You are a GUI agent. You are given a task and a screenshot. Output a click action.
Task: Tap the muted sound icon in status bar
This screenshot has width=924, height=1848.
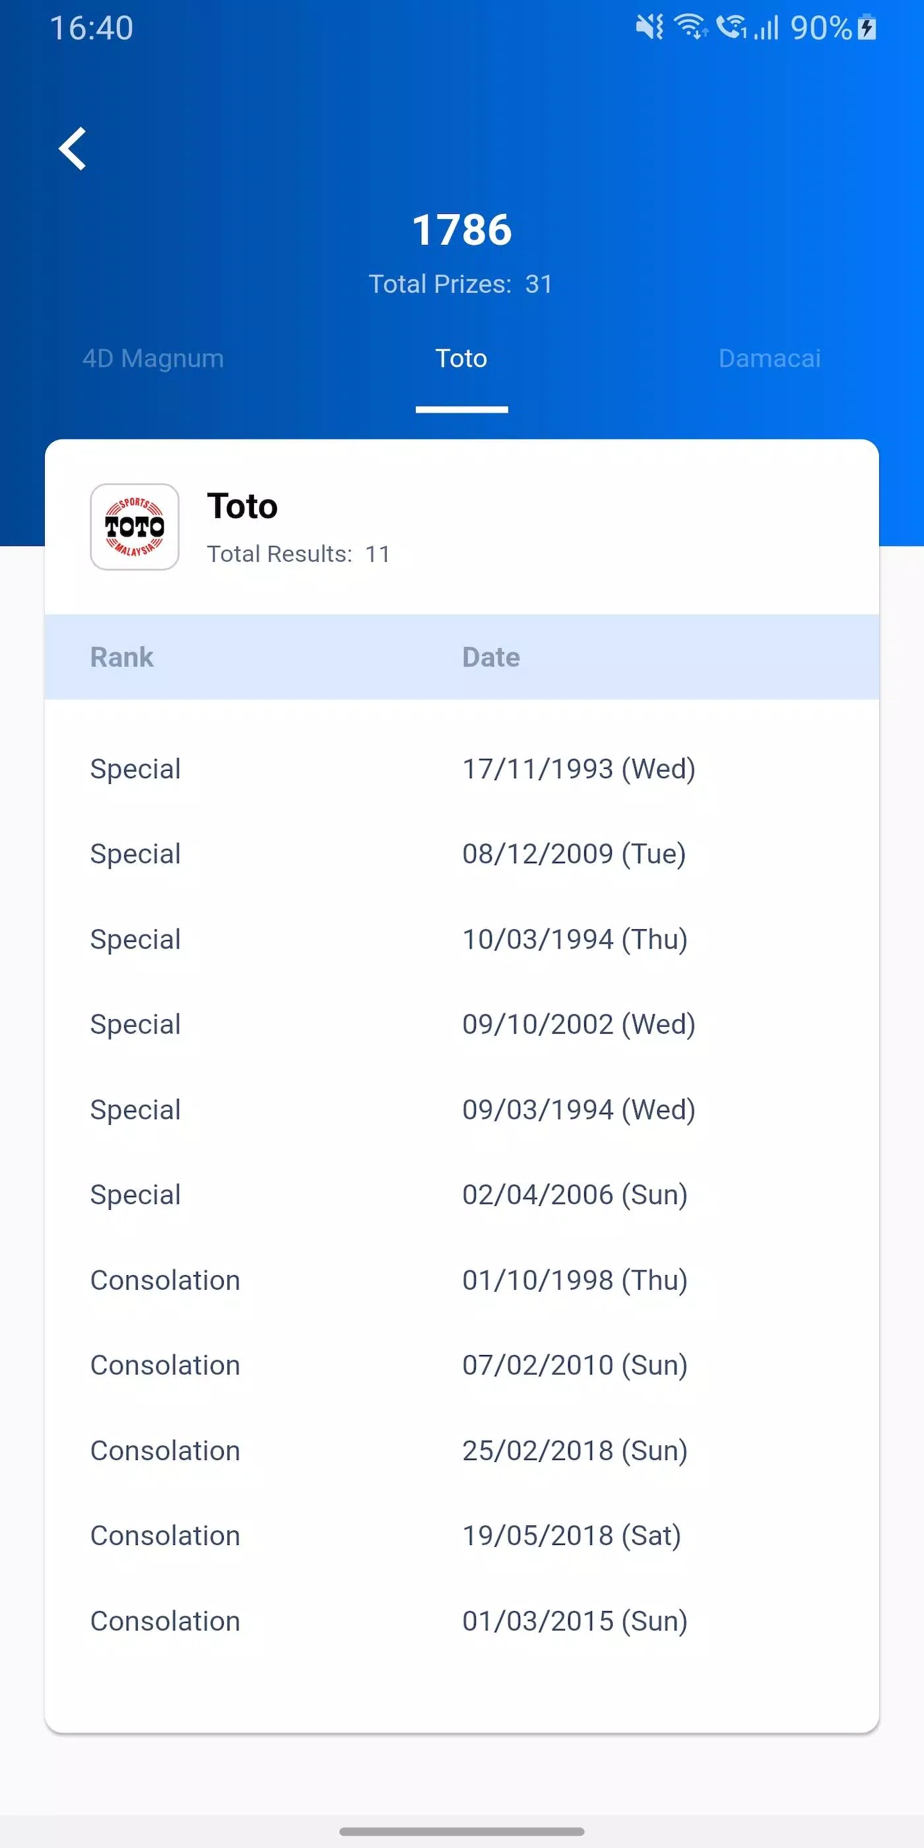point(650,27)
